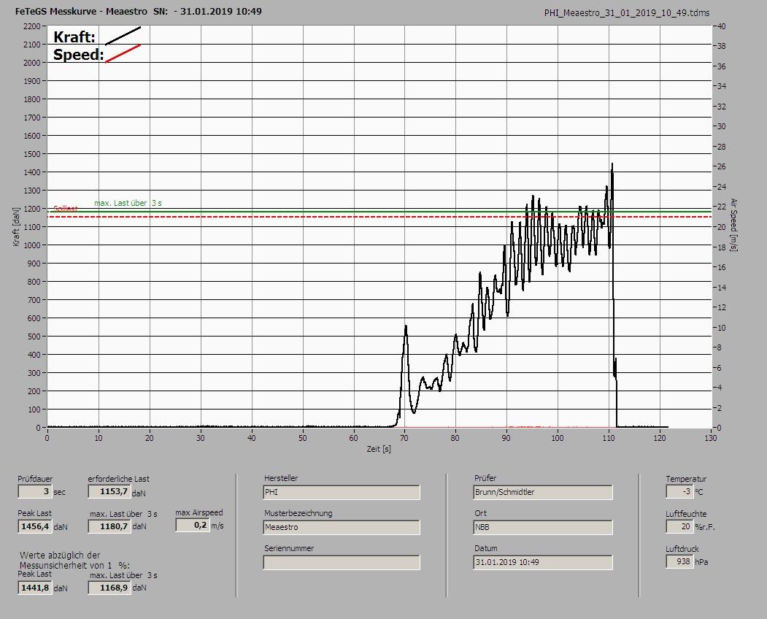The width and height of the screenshot is (767, 619).
Task: Click the Air Speed [m/s] axis label
Action: click(733, 225)
